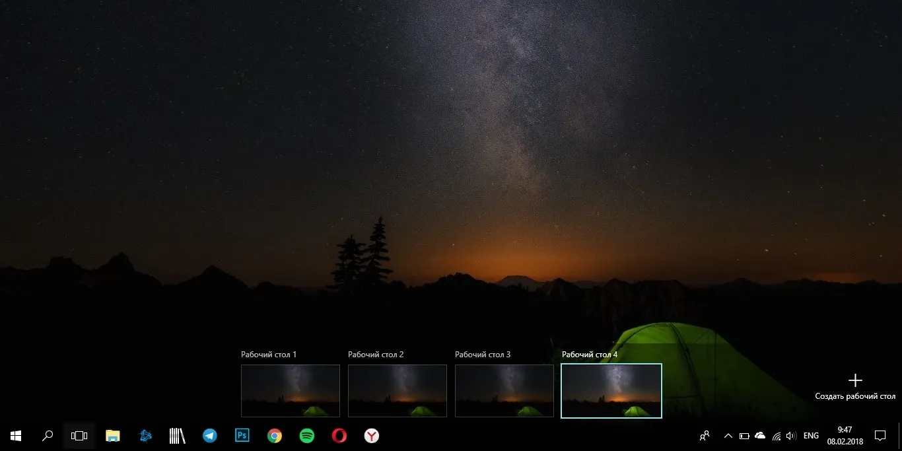902x451 pixels.
Task: Launch File Explorer from the taskbar
Action: 113,436
